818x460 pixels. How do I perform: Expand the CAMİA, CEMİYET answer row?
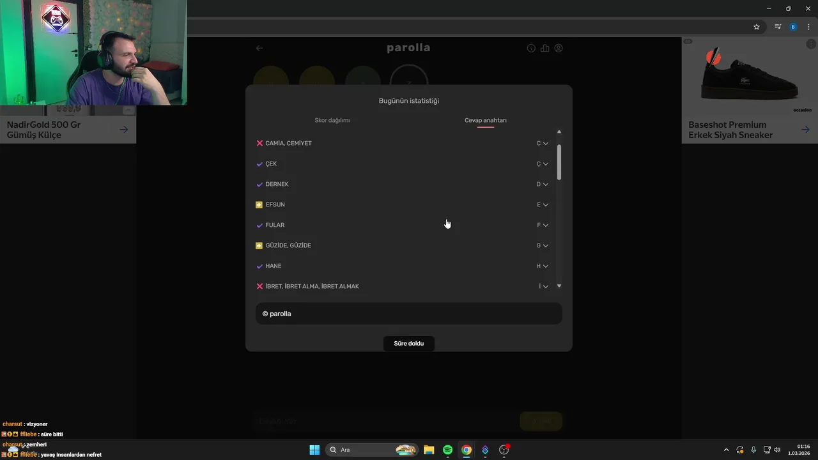(x=403, y=143)
